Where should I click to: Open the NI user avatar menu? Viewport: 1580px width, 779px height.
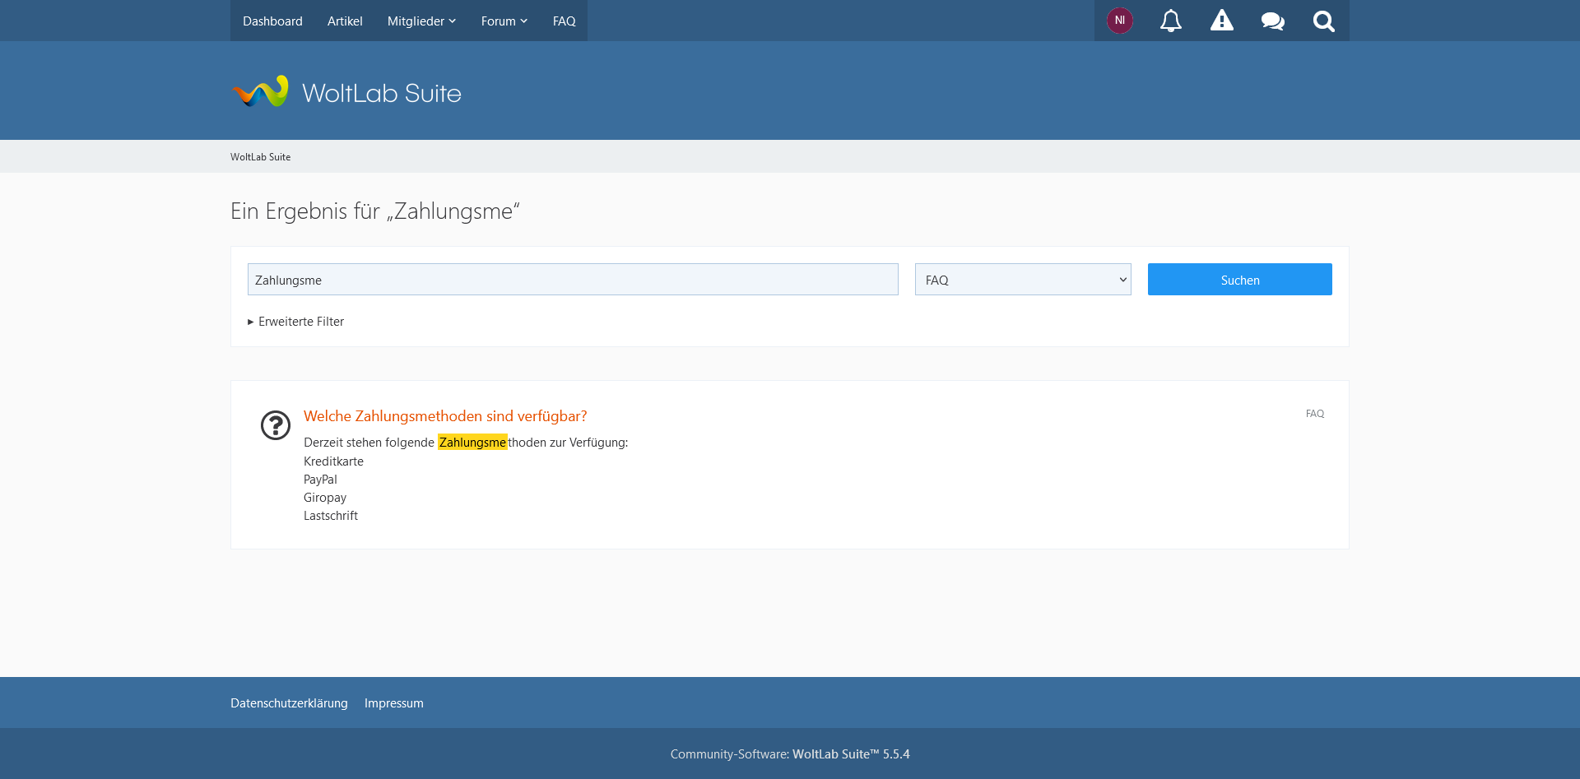point(1119,21)
